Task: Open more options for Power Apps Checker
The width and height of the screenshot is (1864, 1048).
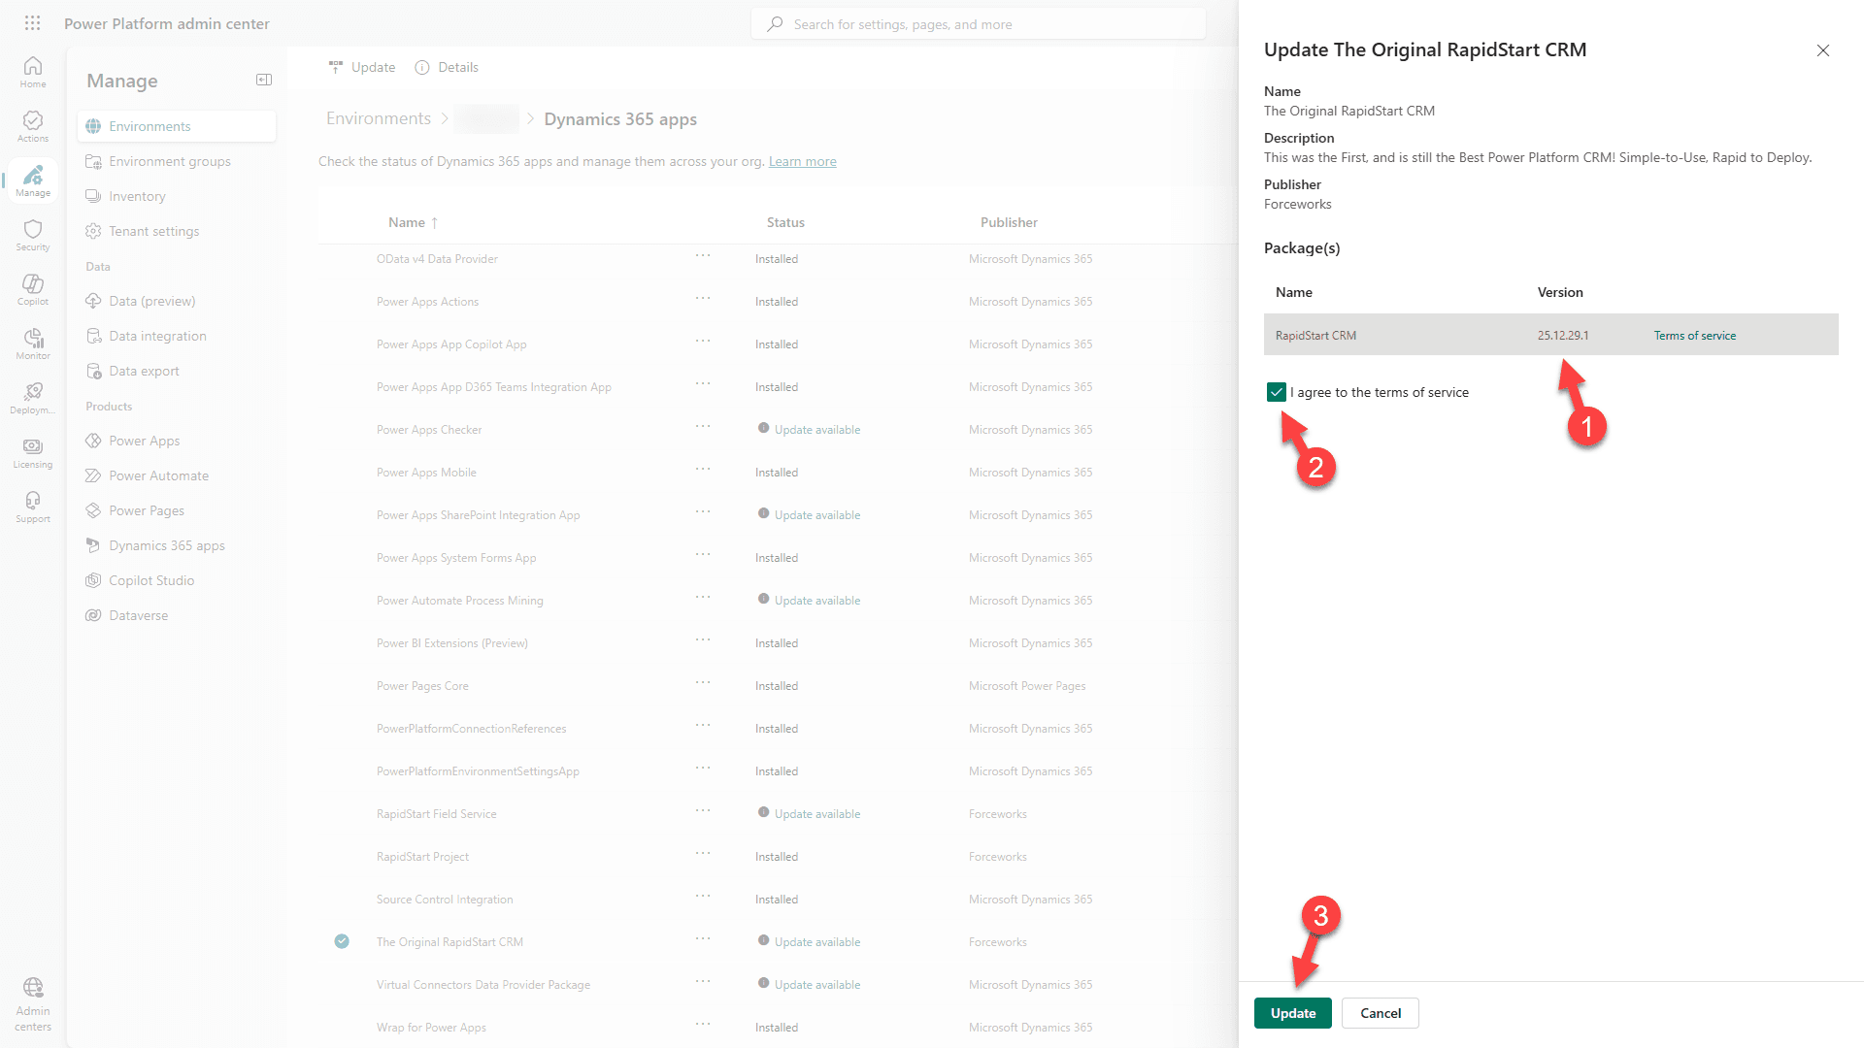Action: (x=703, y=427)
